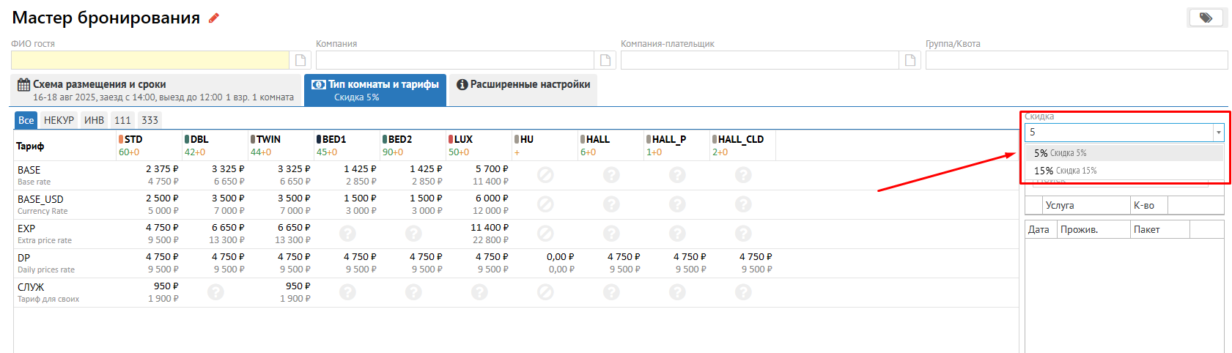This screenshot has height=353, width=1232.
Task: Click the ФИО гостя input field
Action: point(150,60)
